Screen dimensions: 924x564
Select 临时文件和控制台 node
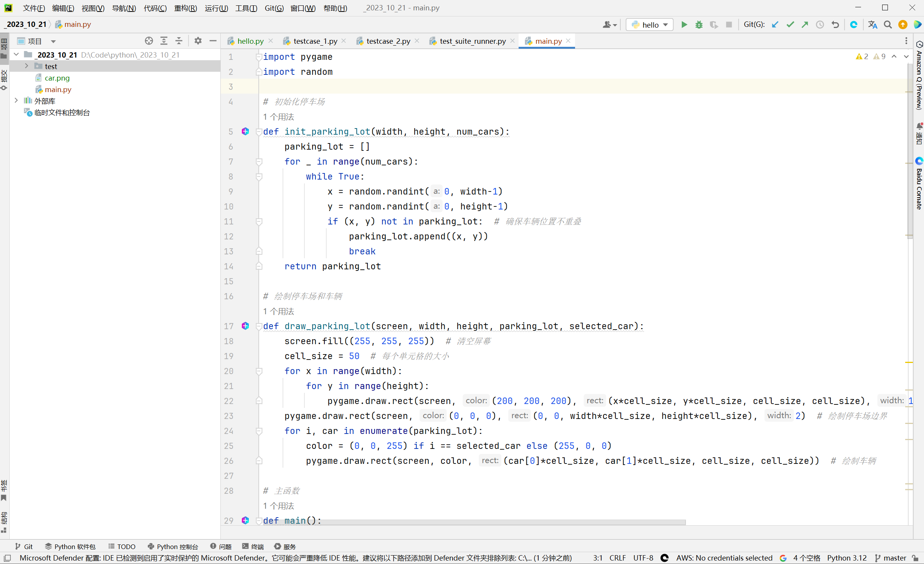click(x=62, y=112)
